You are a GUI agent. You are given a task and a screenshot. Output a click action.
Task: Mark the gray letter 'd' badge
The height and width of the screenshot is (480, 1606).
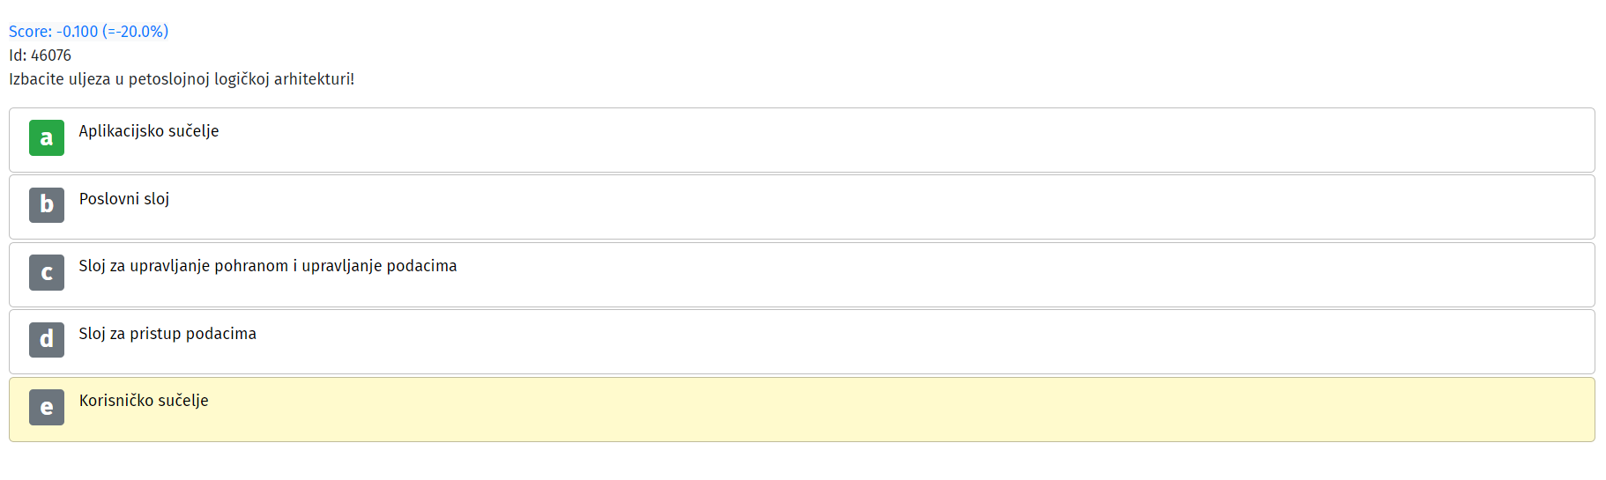[47, 340]
